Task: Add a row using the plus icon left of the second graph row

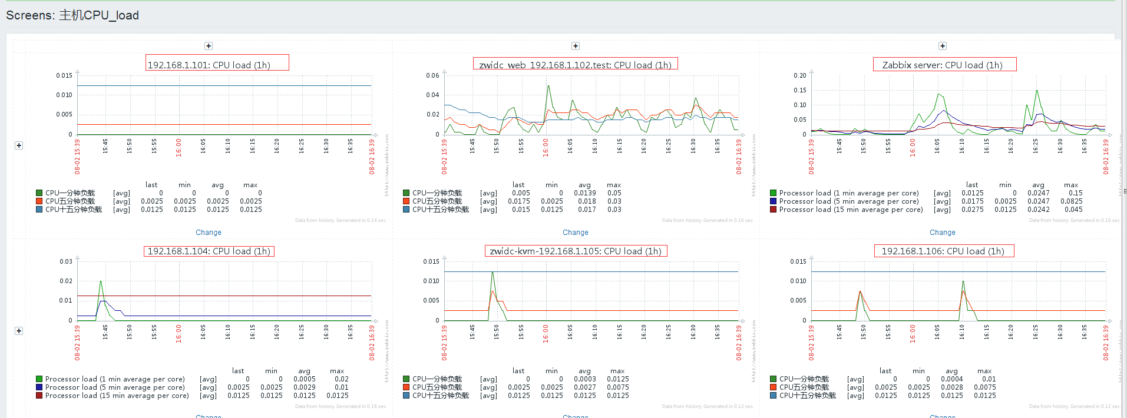Action: (x=19, y=331)
